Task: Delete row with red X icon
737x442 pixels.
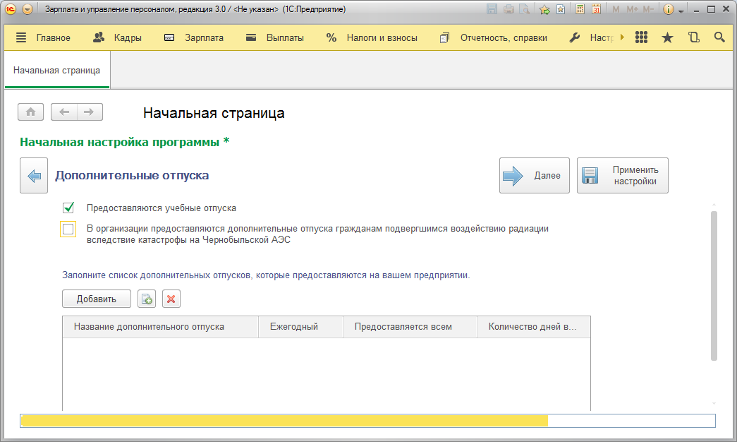Action: [x=171, y=299]
